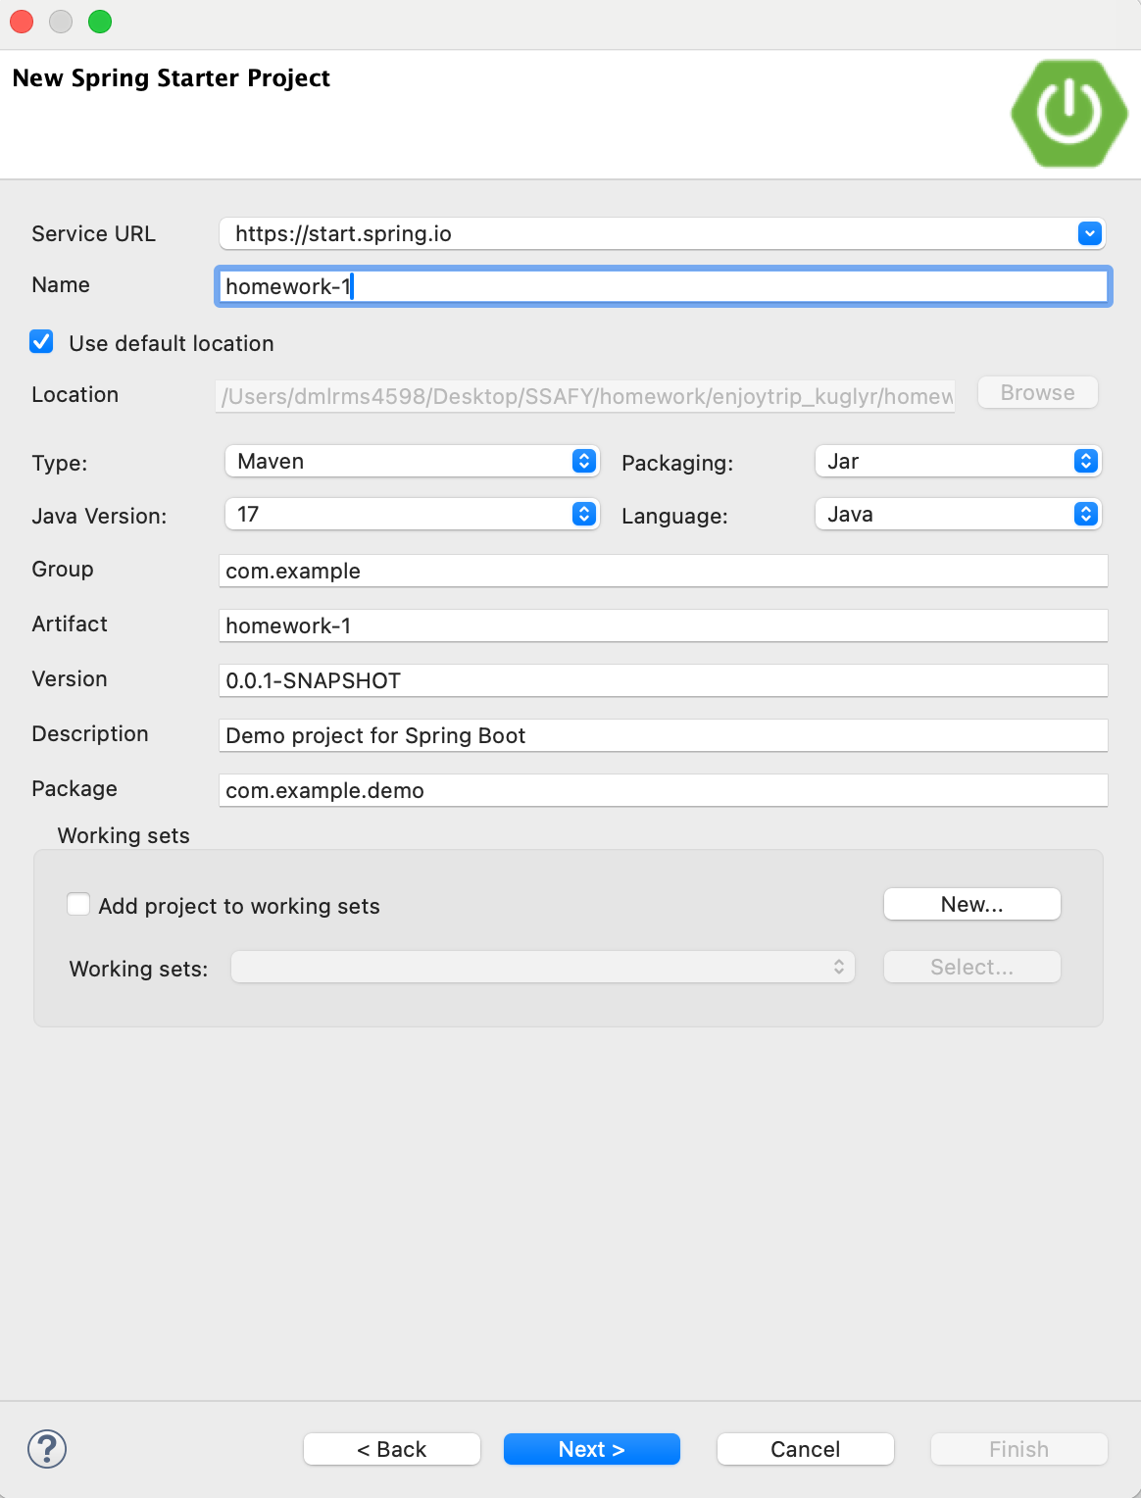The image size is (1141, 1498).
Task: Click the Version field 0.0.1-SNAPSHOT
Action: point(663,680)
